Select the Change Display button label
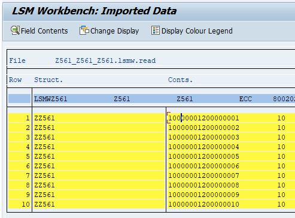 coord(114,31)
